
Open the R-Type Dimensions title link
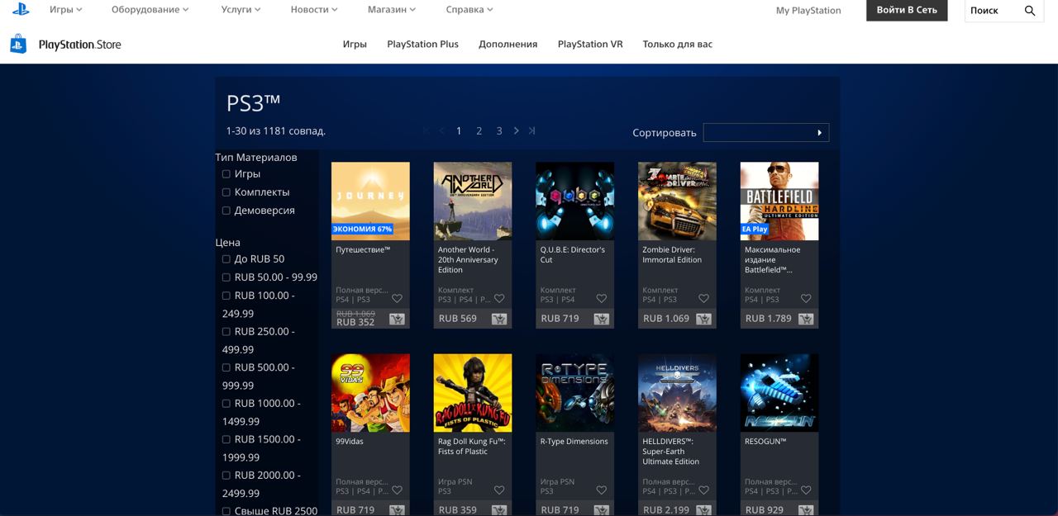pyautogui.click(x=574, y=442)
